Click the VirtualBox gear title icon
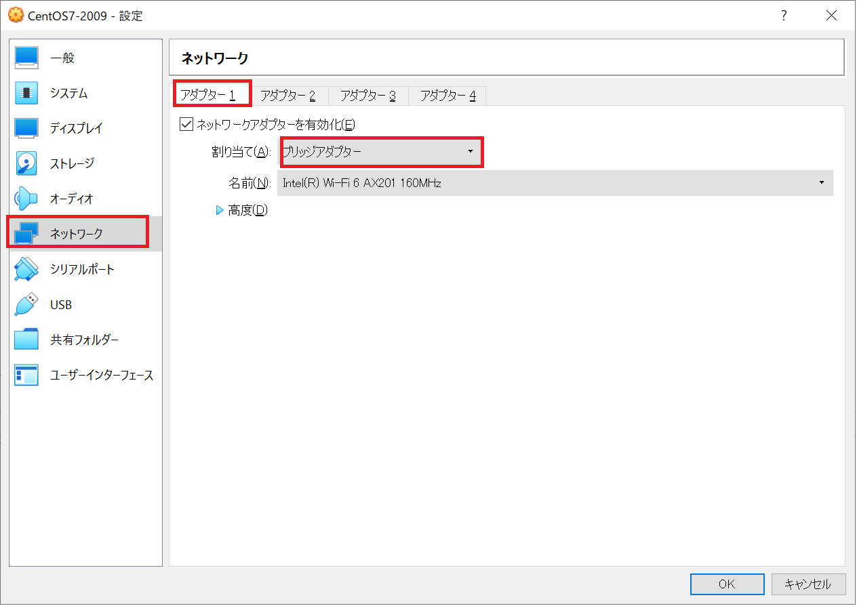 tap(15, 16)
